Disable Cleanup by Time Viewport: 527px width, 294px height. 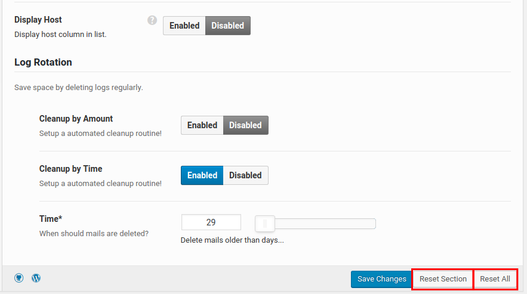point(245,175)
